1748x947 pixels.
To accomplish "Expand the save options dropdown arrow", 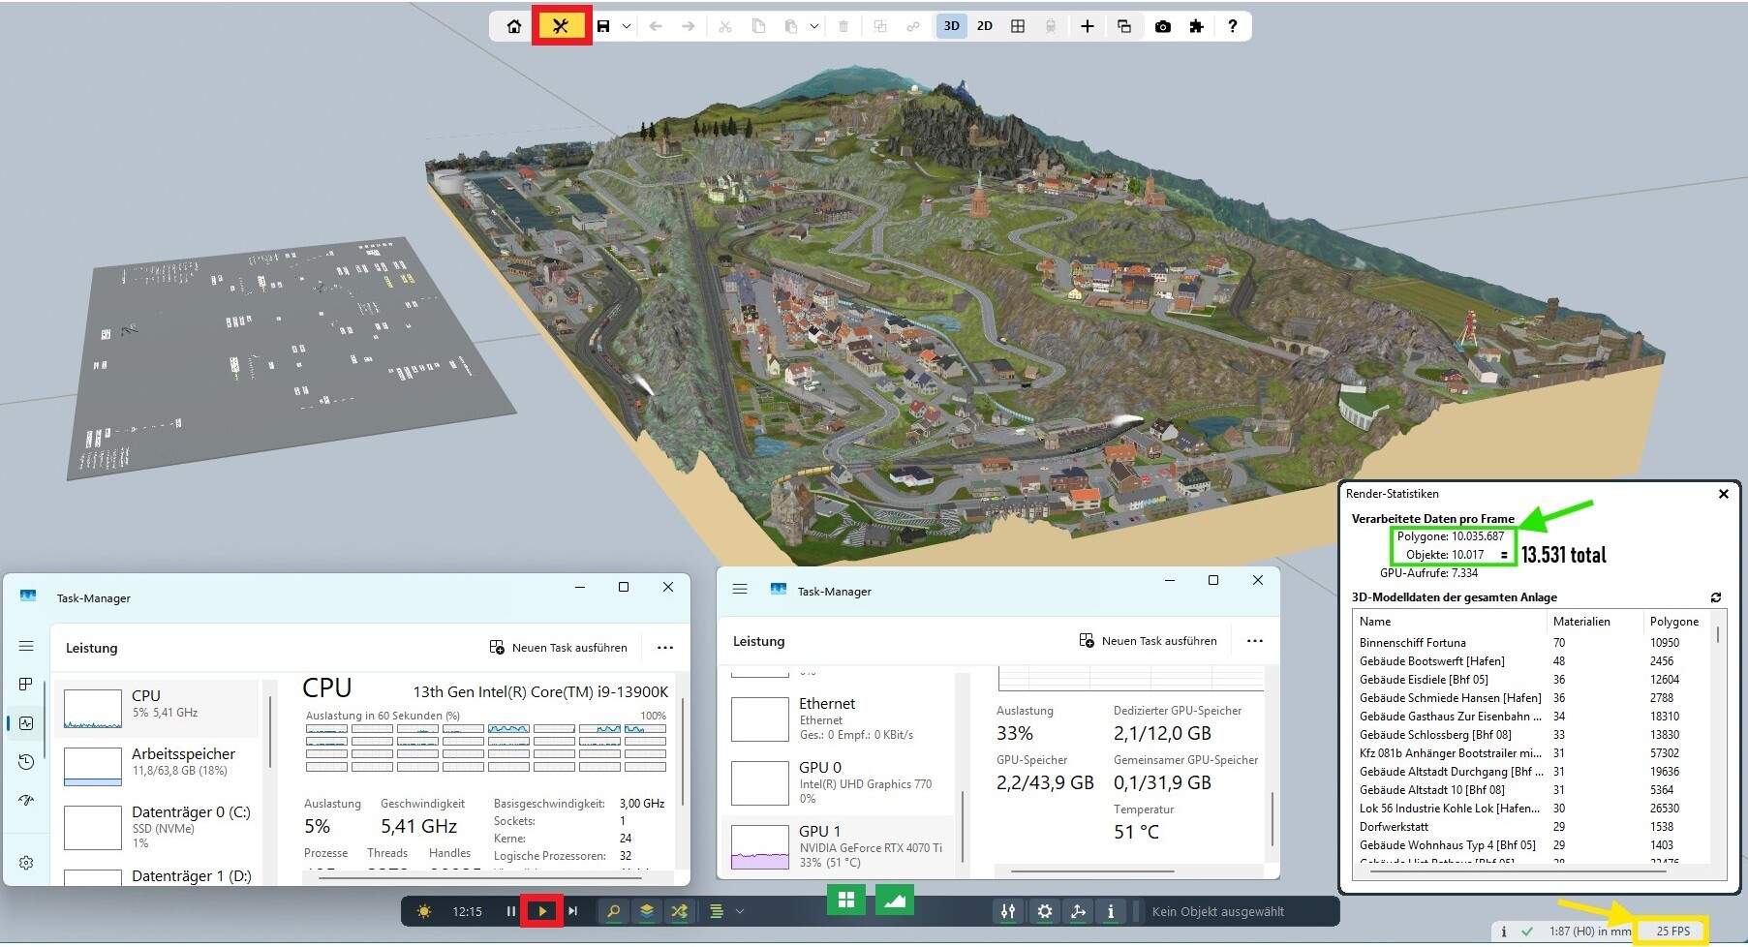I will (x=627, y=26).
